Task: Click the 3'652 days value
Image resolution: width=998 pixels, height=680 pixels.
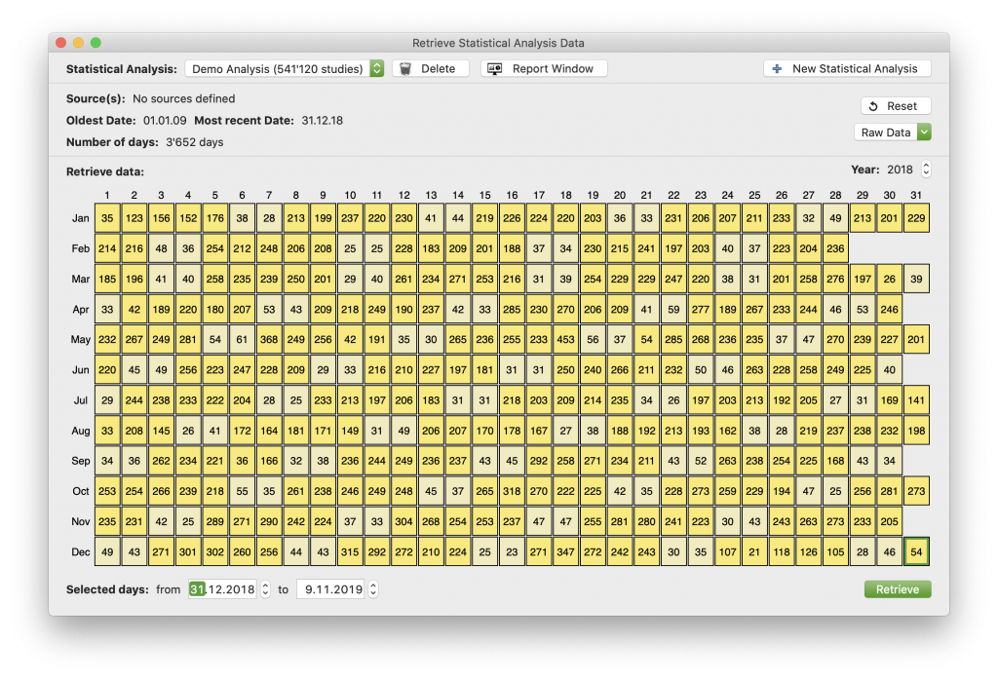Action: (195, 142)
